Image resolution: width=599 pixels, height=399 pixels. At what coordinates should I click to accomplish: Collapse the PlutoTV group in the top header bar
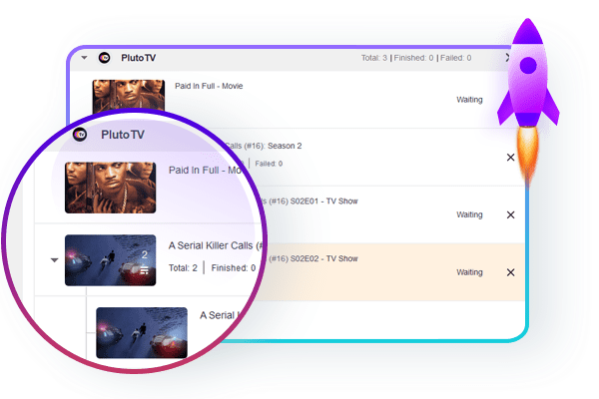tap(84, 58)
